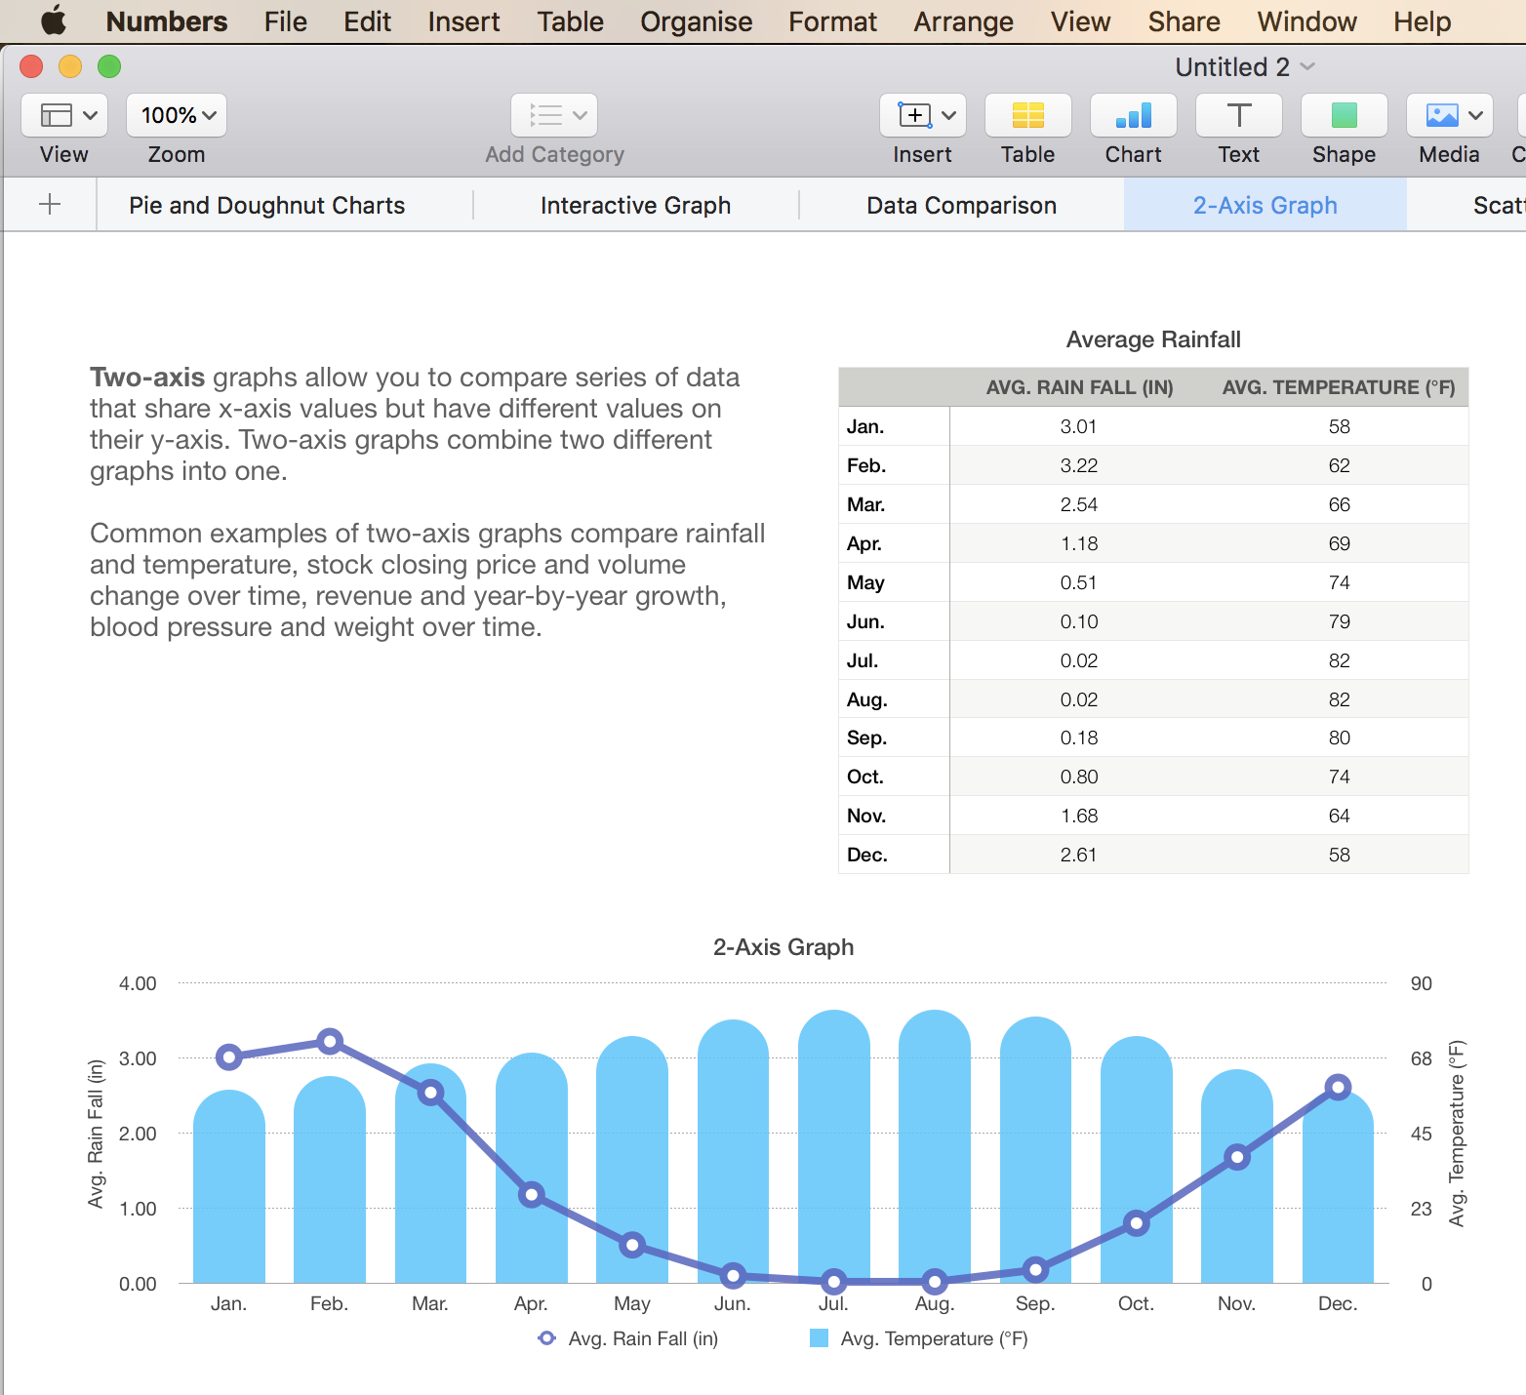Click the View sidebar icon in toolbar
The height and width of the screenshot is (1395, 1526).
tap(56, 115)
